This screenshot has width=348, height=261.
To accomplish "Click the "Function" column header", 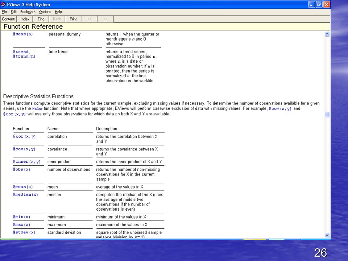I will coord(21,129).
